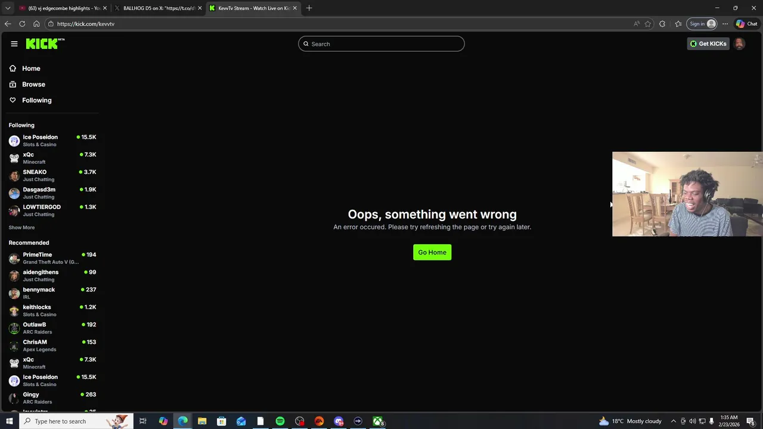Open the Windows Start menu

[9, 421]
